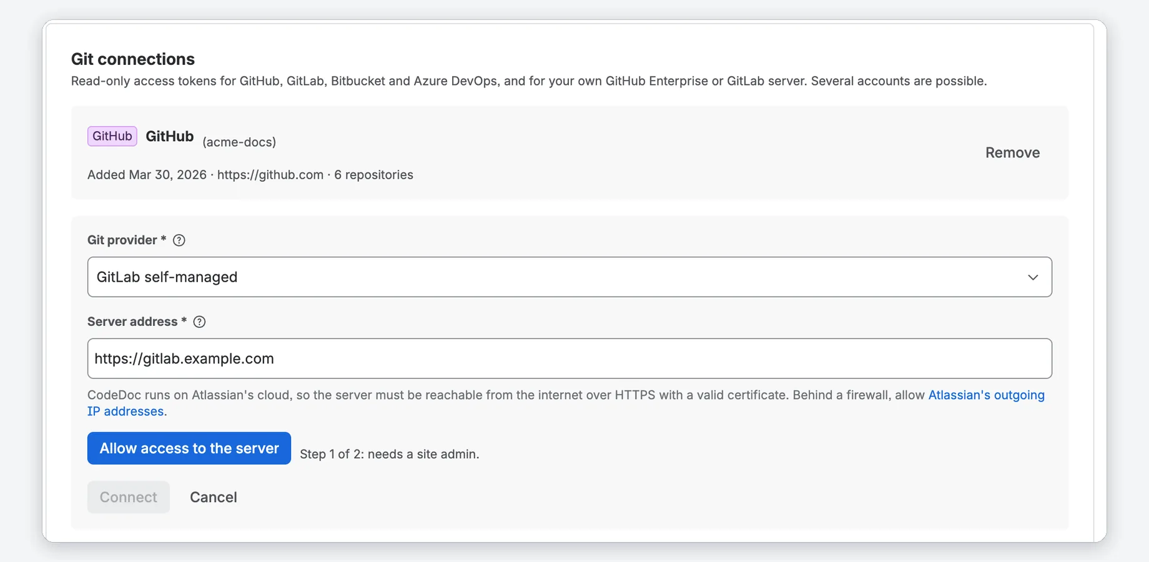Open help icon next to Server address
1149x562 pixels.
[199, 322]
